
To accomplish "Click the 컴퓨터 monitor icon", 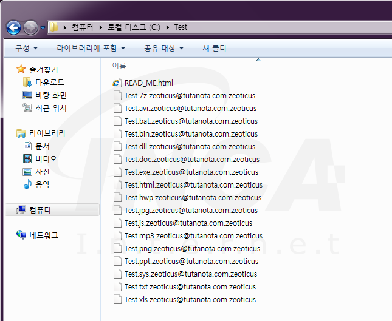I will [x=21, y=210].
